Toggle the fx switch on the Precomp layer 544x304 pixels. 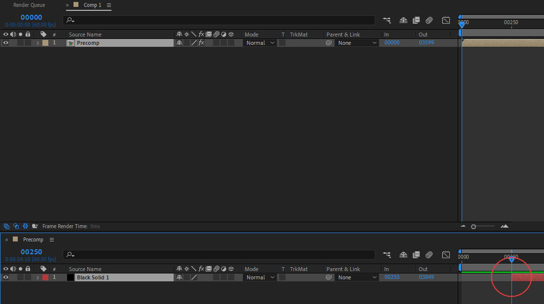pos(201,42)
